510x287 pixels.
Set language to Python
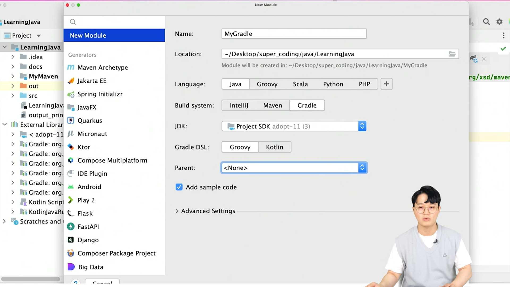click(333, 84)
